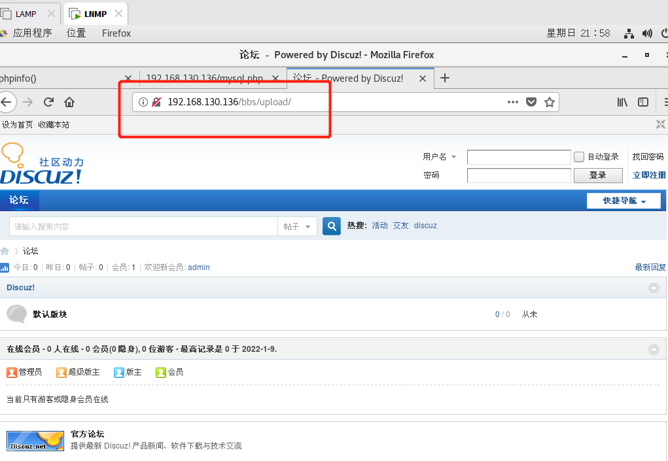This screenshot has width=668, height=461.
Task: Toggle the sidebar view icon
Action: coord(643,102)
